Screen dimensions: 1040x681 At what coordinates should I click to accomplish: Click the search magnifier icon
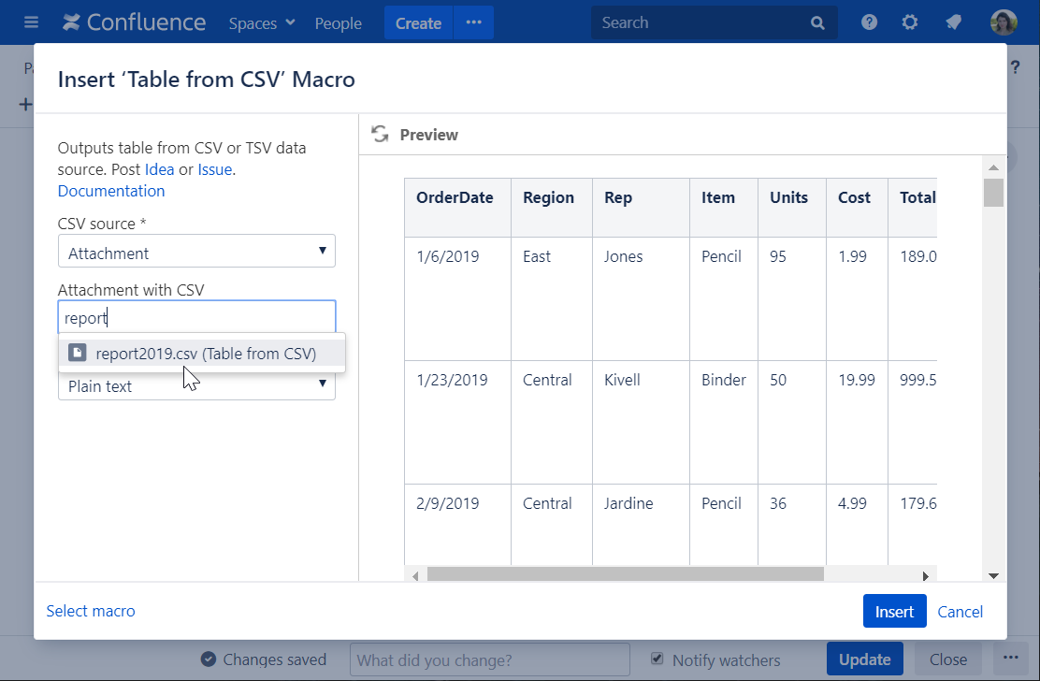pos(817,22)
